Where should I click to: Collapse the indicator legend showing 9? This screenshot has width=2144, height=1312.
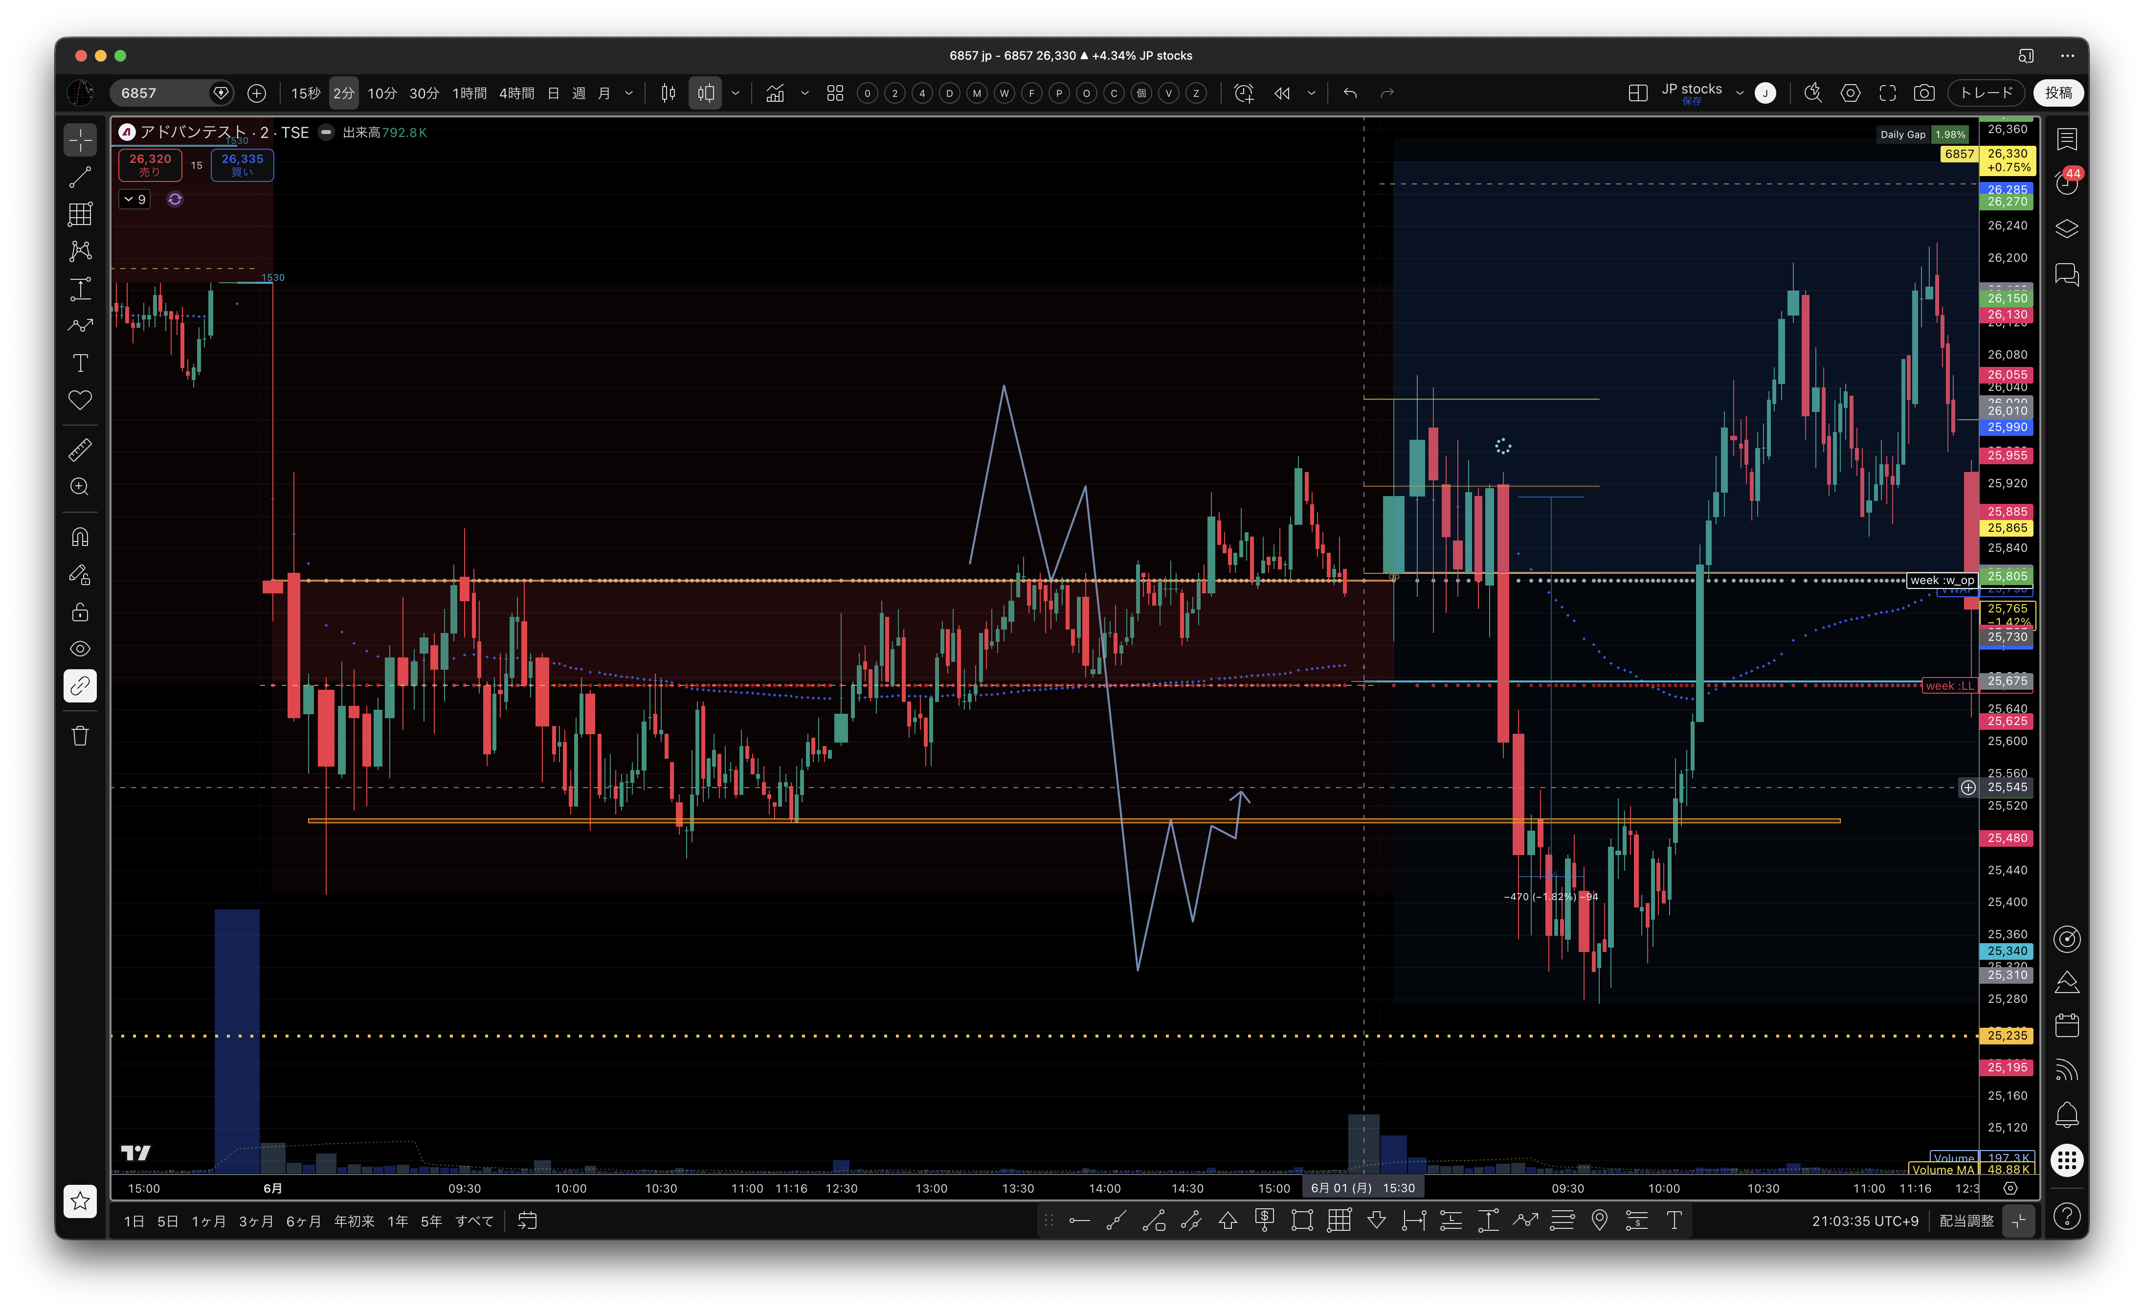click(135, 200)
